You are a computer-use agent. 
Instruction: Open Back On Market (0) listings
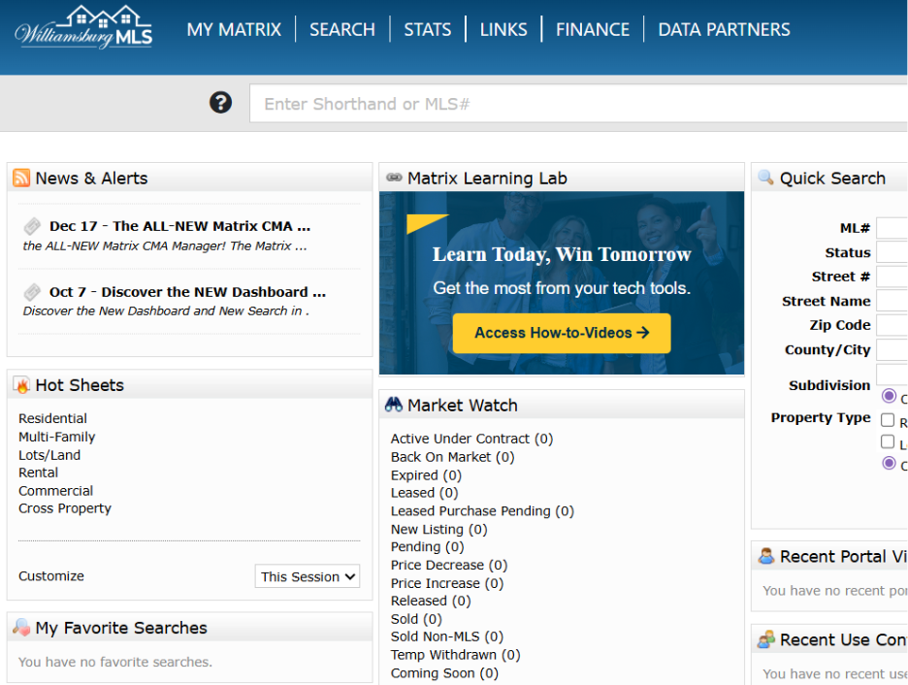click(453, 457)
